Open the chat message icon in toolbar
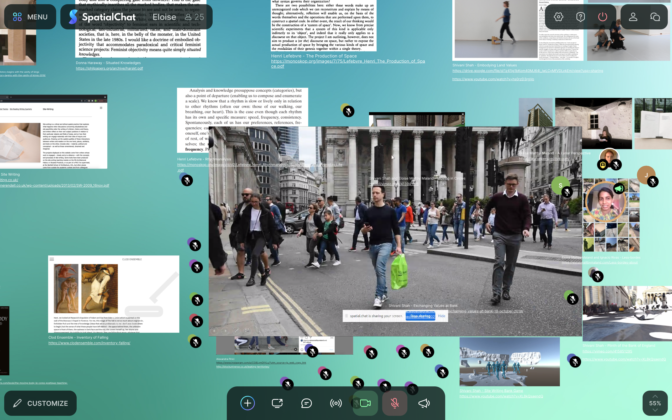Image resolution: width=672 pixels, height=420 pixels. [306, 403]
